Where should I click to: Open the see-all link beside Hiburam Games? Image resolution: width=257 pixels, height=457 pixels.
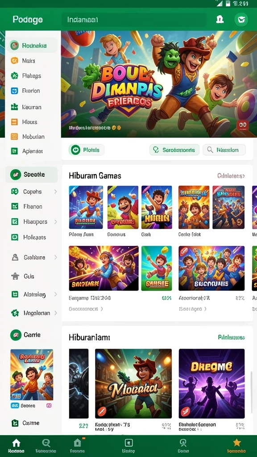click(231, 176)
